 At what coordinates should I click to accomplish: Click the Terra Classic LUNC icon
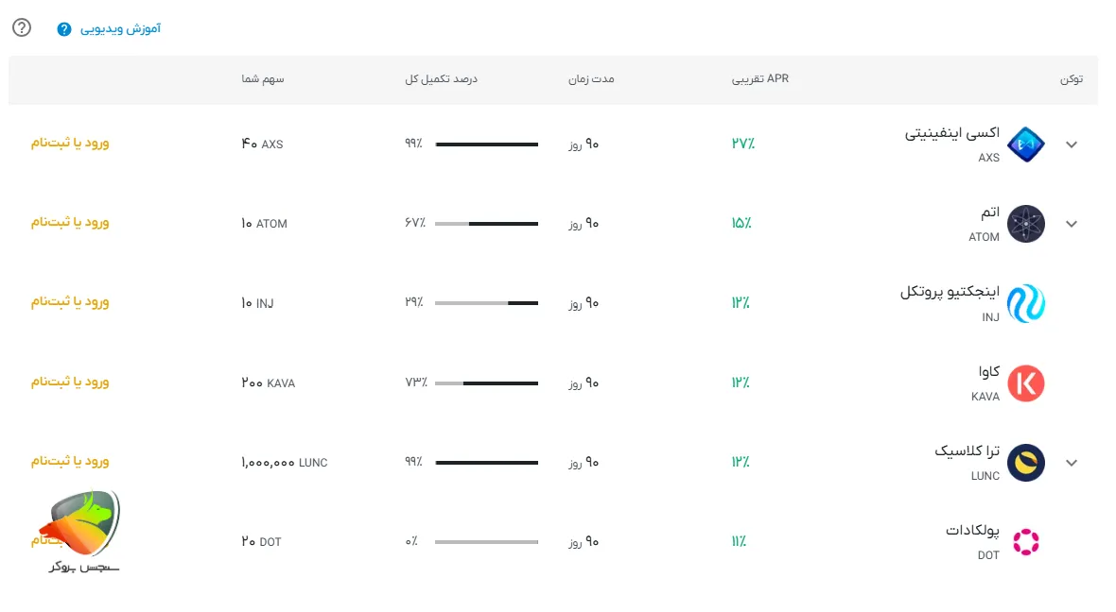click(x=1025, y=463)
